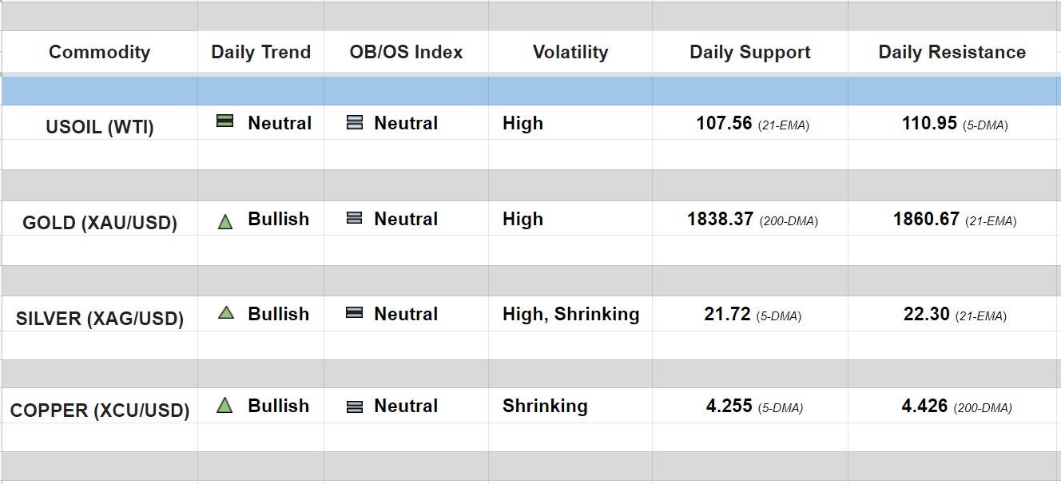Select the Daily Support column header
1061x484 pixels.
click(x=750, y=53)
